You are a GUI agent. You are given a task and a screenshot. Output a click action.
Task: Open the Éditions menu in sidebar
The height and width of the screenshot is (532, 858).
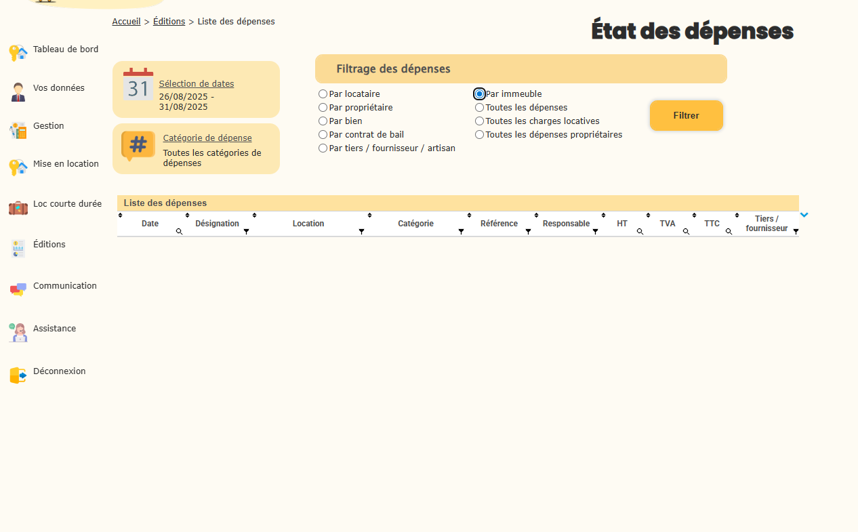(49, 245)
